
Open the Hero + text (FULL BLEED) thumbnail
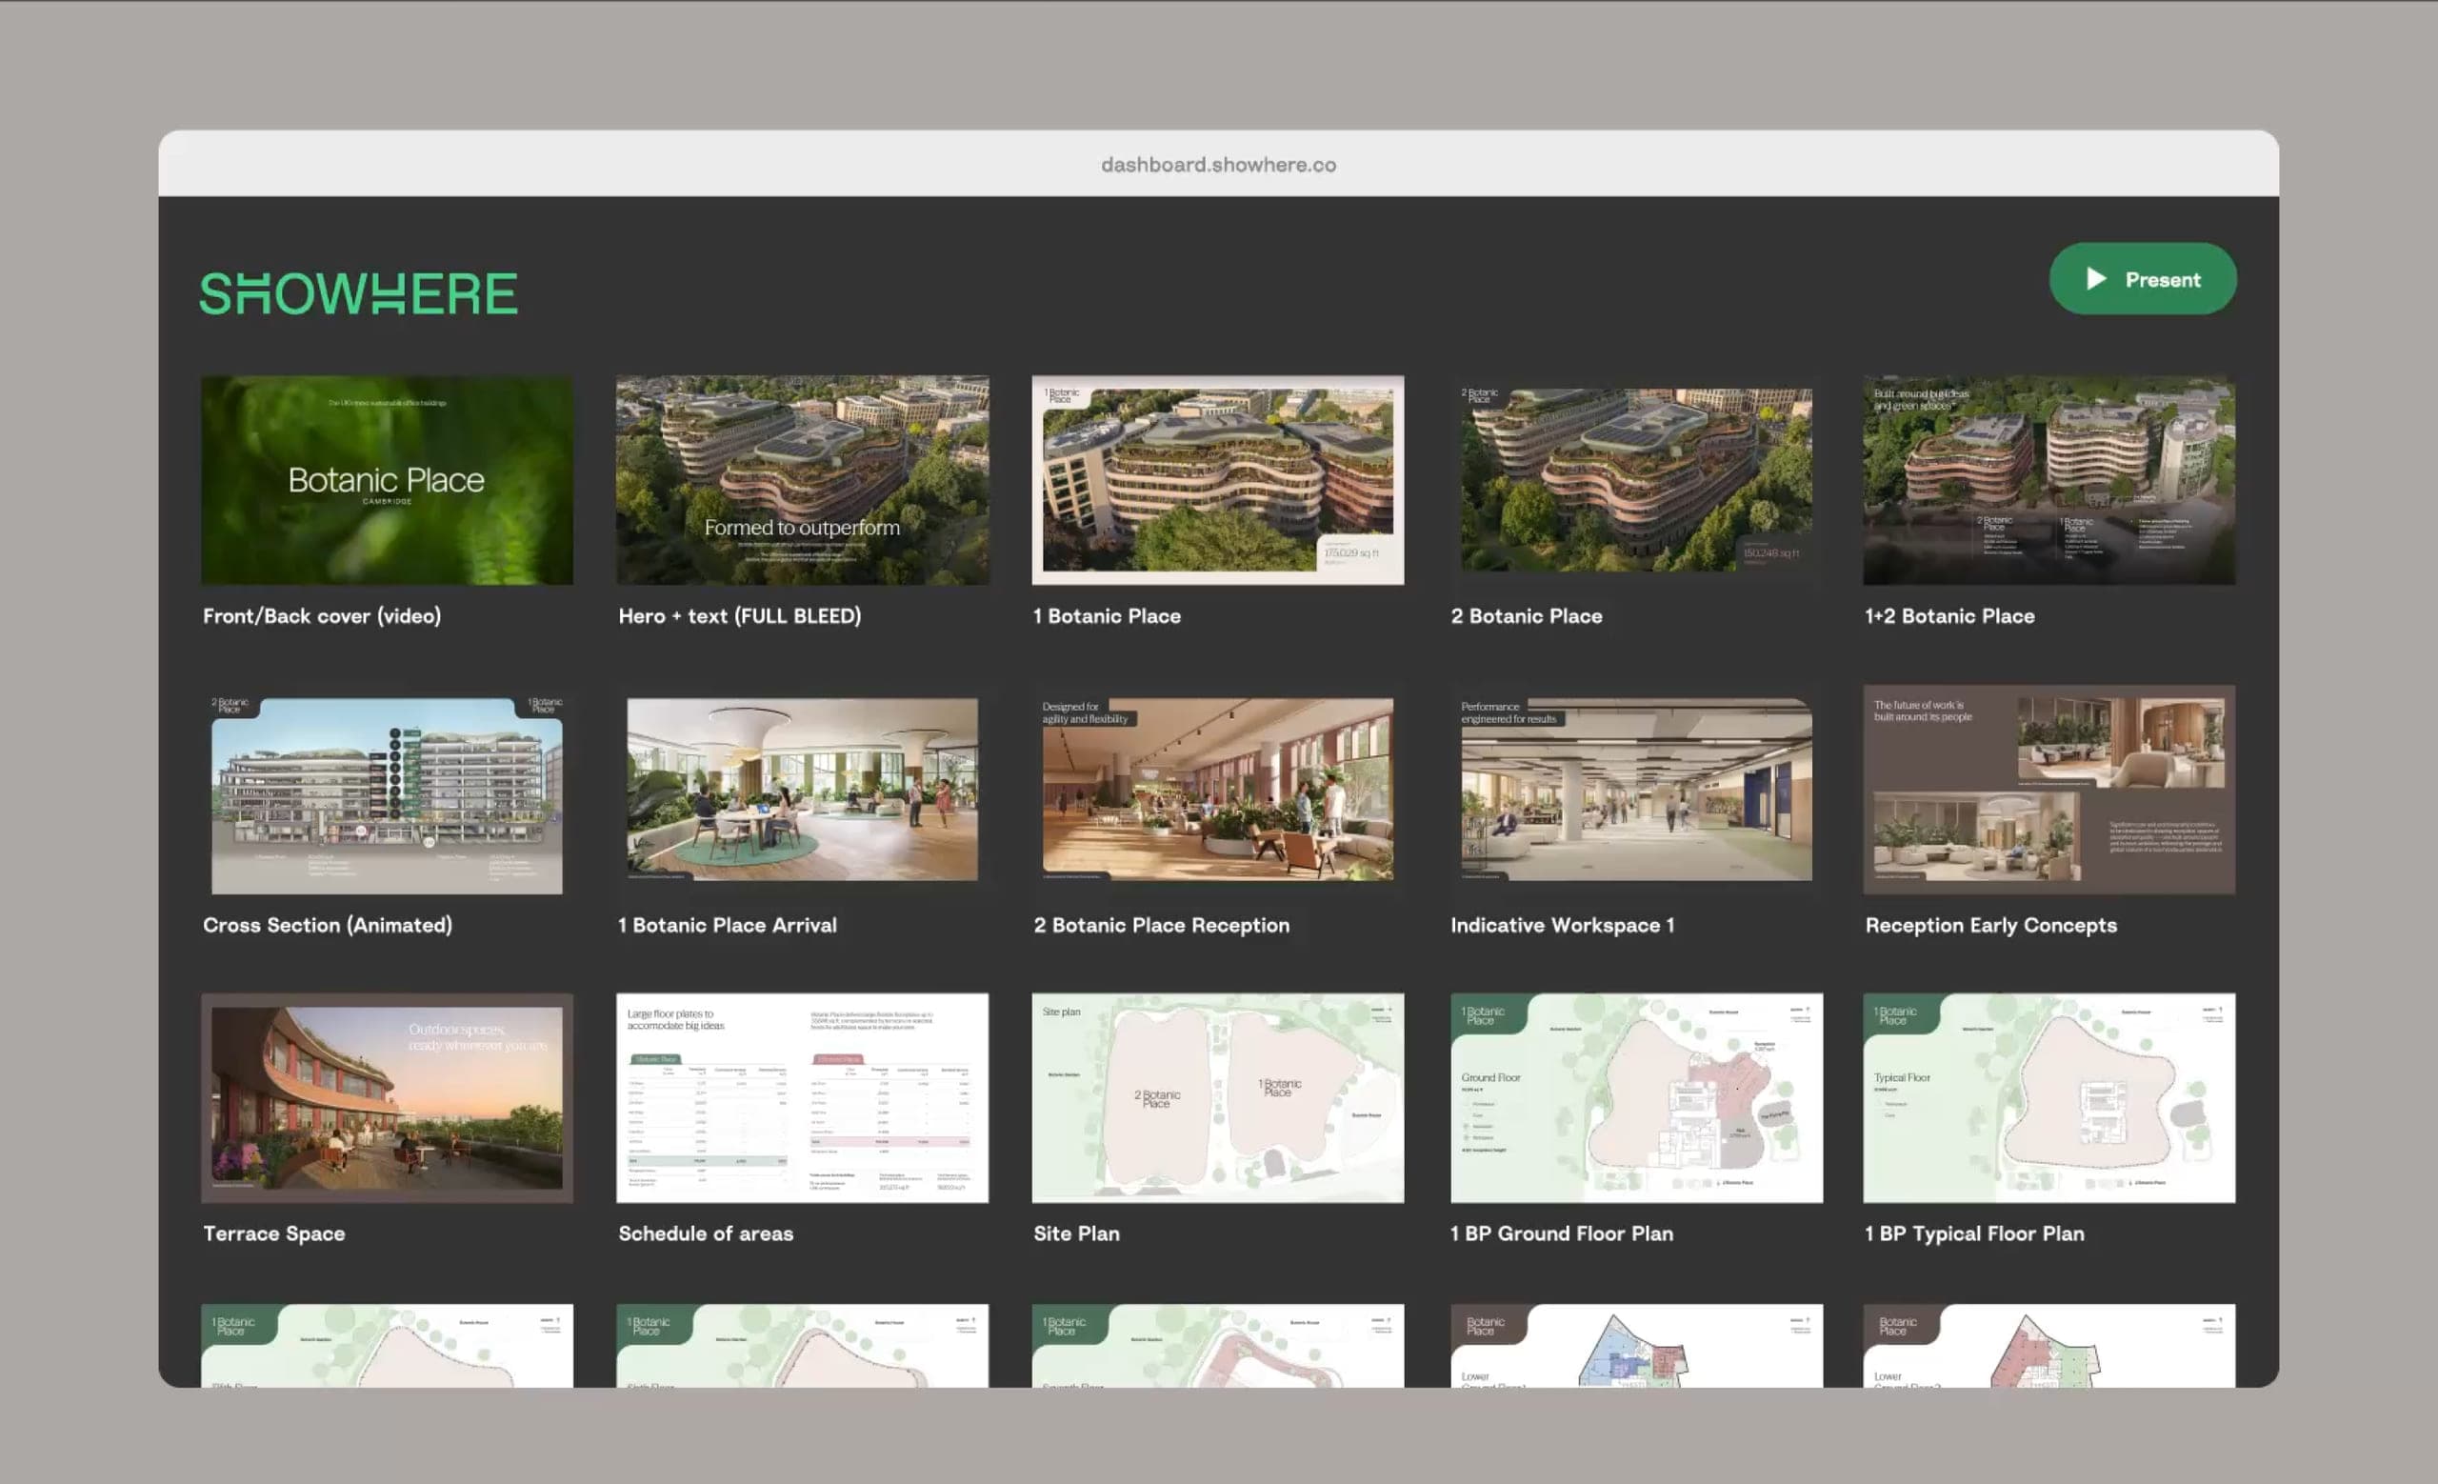coord(803,480)
